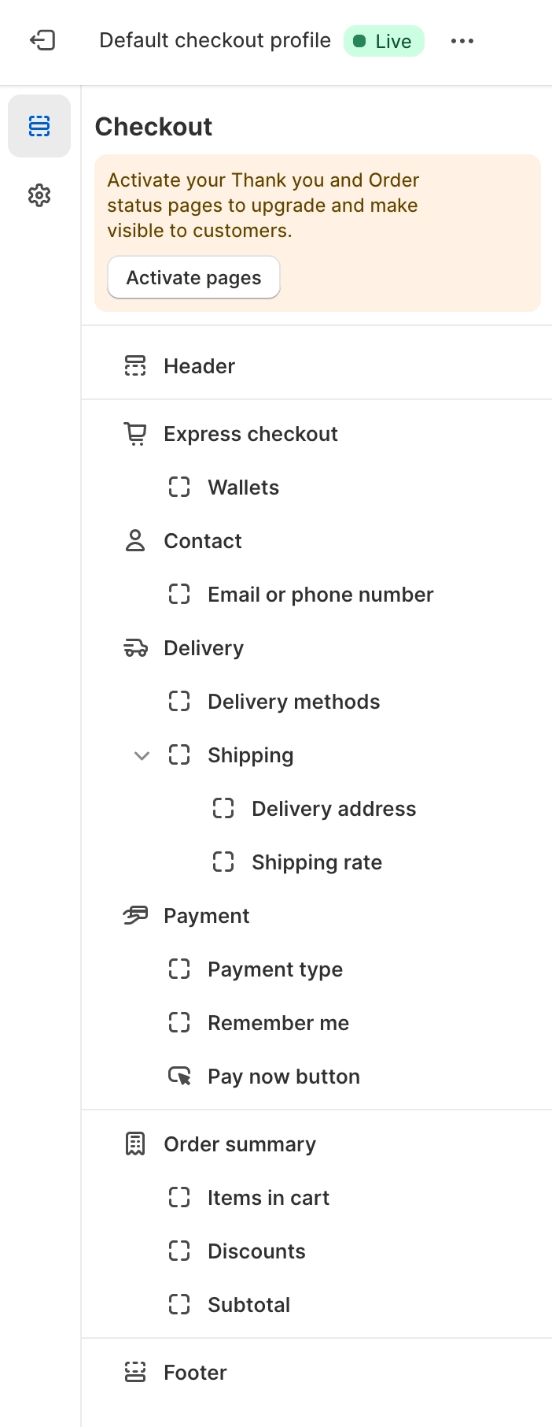552x1427 pixels.
Task: Click the Express checkout cart icon
Action: tap(135, 433)
